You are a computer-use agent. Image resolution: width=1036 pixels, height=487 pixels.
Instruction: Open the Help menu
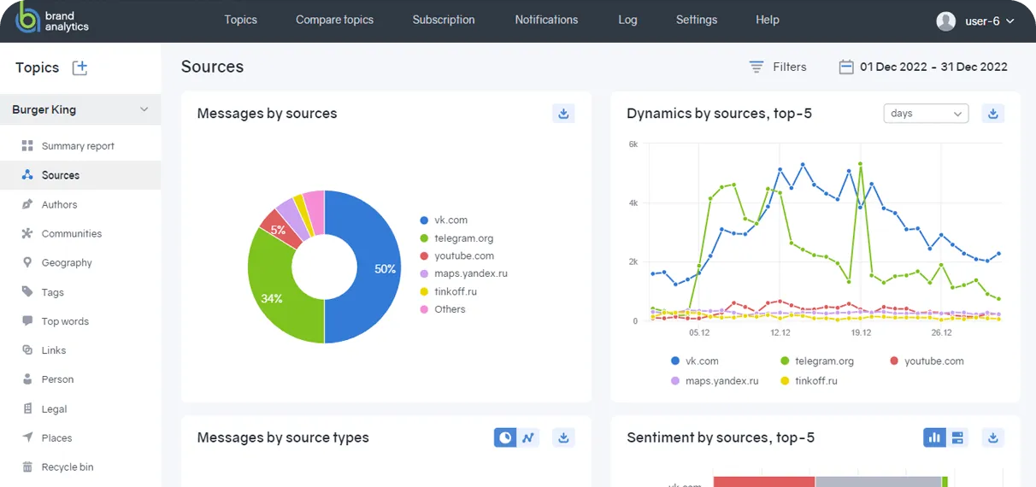[x=768, y=20]
